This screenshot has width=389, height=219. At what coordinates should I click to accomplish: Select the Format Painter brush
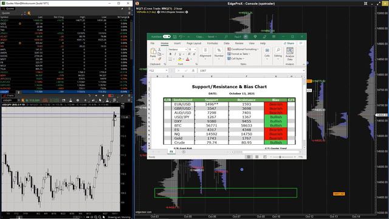(159, 59)
